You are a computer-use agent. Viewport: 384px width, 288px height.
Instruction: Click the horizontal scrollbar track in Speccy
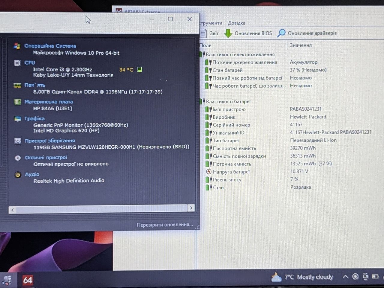(101, 209)
